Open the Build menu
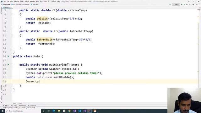 pyautogui.click(x=38, y=2)
